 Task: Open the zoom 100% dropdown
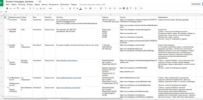click(24, 8)
